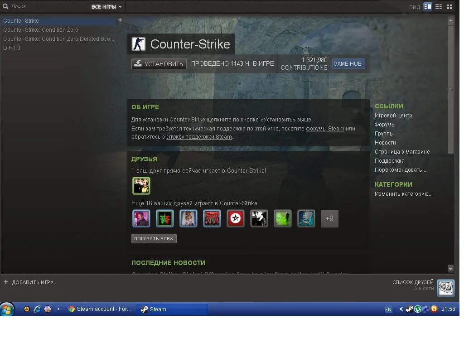
Task: Select Condition Zero Deleted Scenes entry
Action: [x=58, y=39]
